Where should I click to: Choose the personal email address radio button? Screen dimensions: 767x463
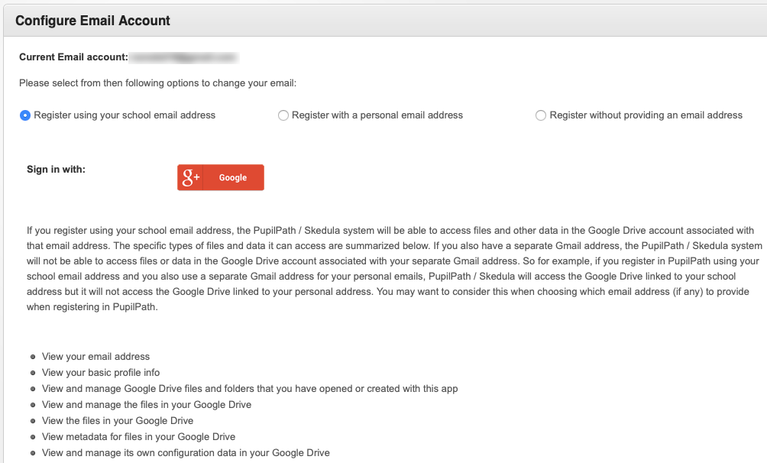(x=283, y=115)
